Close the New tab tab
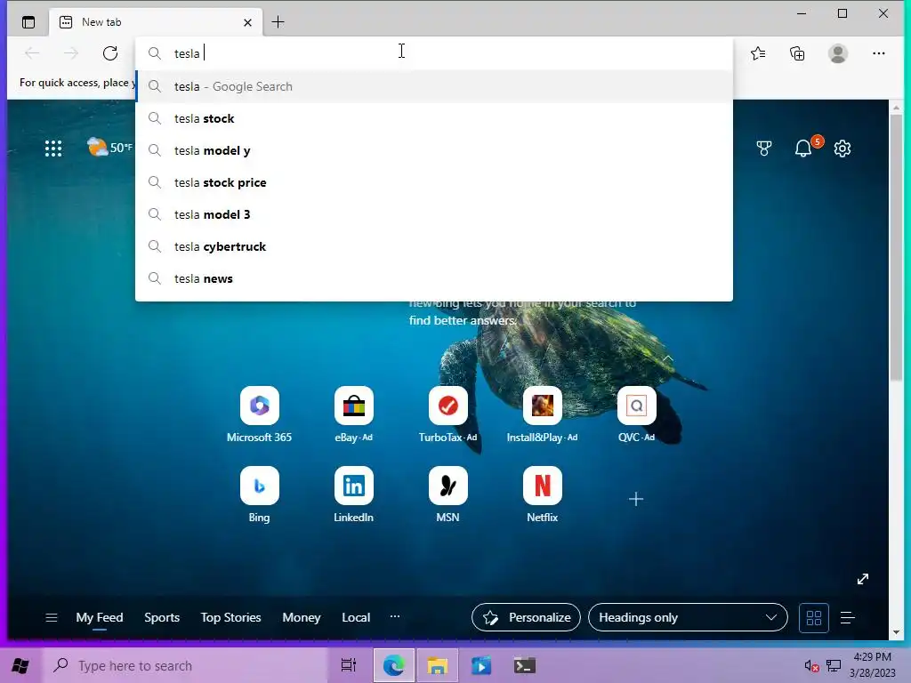Viewport: 911px width, 683px height. tap(247, 22)
